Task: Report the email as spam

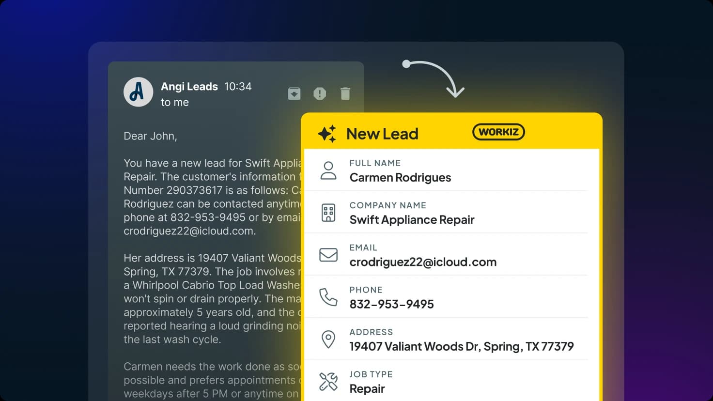Action: (x=320, y=93)
